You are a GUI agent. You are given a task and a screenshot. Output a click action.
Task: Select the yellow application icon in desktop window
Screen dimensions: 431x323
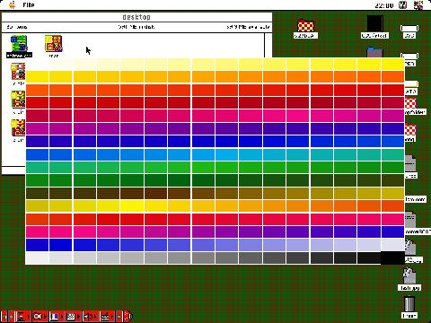click(x=54, y=43)
